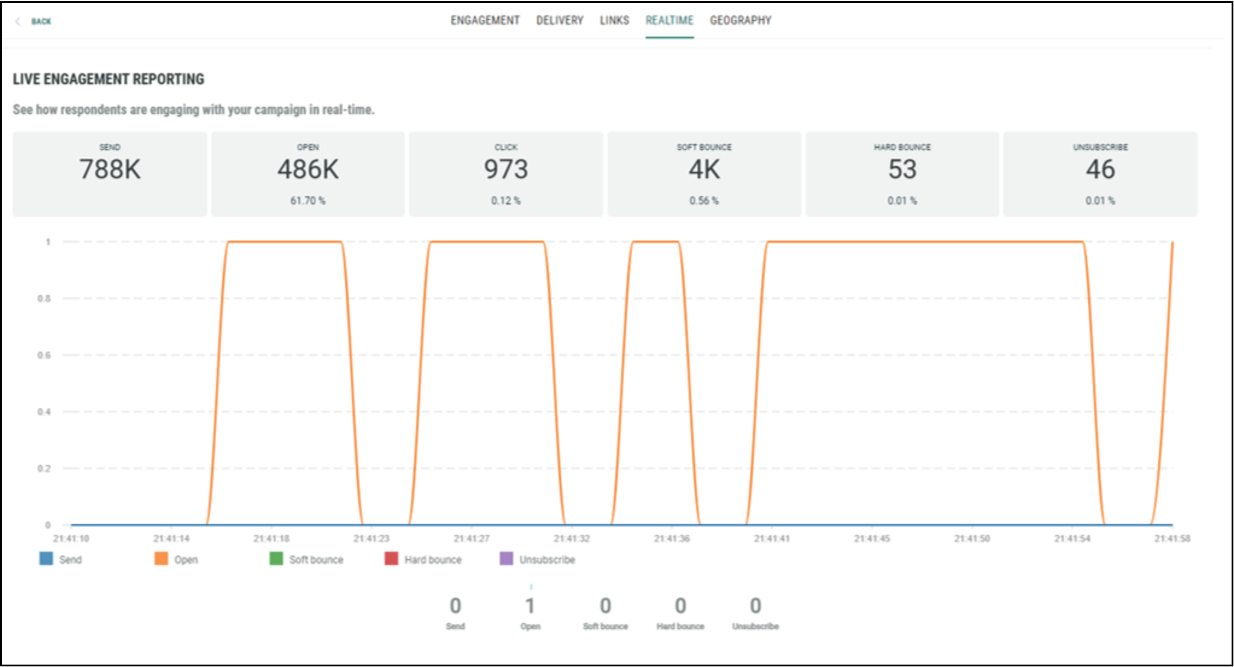Select the LINKS tab

(x=614, y=21)
